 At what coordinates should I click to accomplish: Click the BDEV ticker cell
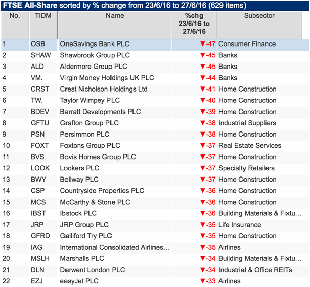click(x=40, y=112)
